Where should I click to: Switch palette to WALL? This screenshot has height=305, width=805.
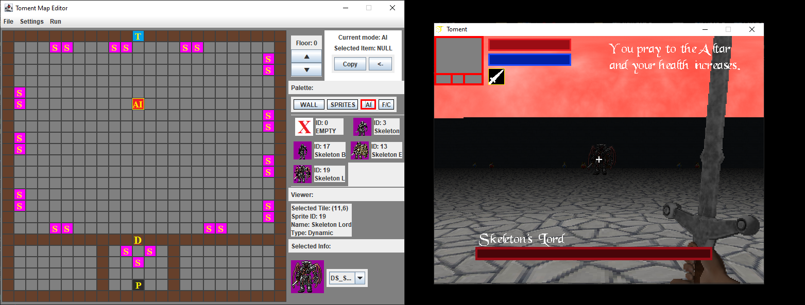coord(309,104)
